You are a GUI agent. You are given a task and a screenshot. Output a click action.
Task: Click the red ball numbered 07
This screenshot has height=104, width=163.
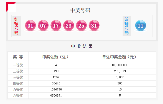point(43,25)
